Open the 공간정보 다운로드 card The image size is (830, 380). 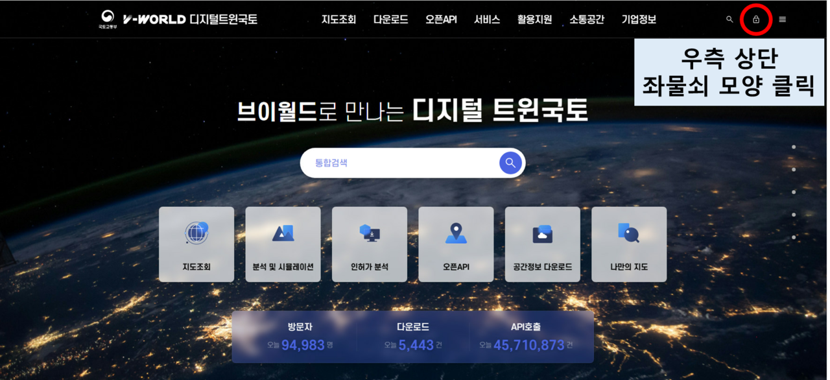[543, 244]
